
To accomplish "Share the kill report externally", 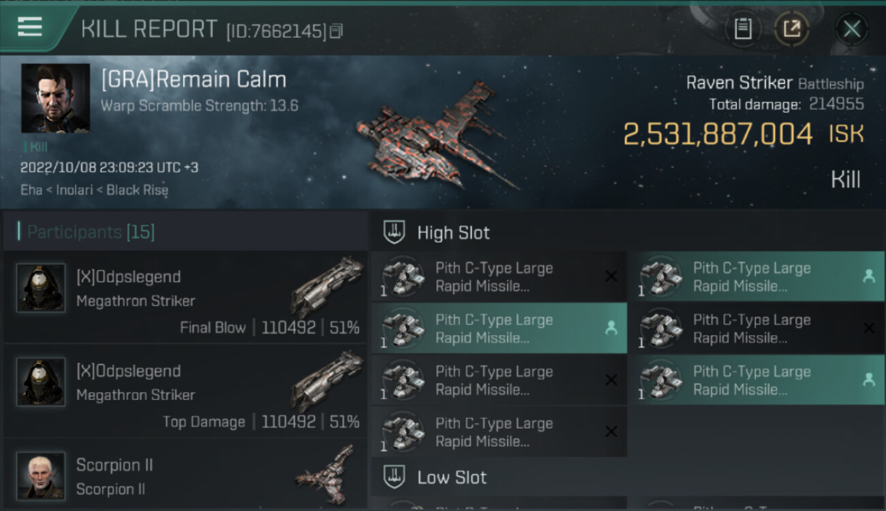I will (x=791, y=29).
